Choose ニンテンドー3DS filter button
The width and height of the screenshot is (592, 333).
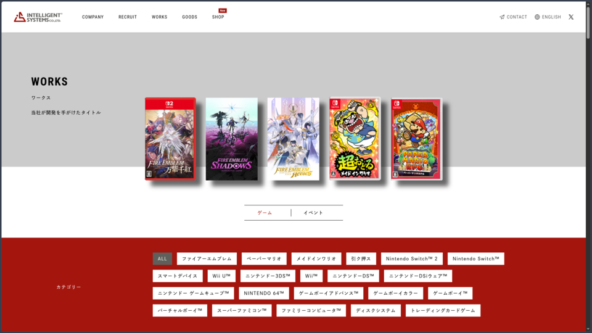(x=268, y=276)
